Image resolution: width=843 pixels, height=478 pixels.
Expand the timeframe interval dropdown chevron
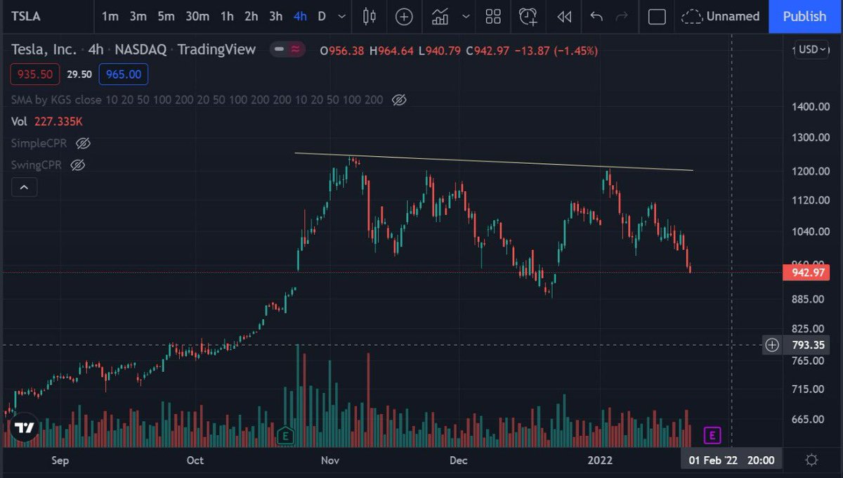[x=342, y=17]
